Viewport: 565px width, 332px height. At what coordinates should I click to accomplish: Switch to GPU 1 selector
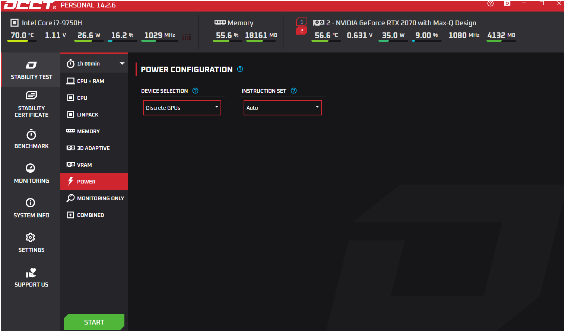302,22
